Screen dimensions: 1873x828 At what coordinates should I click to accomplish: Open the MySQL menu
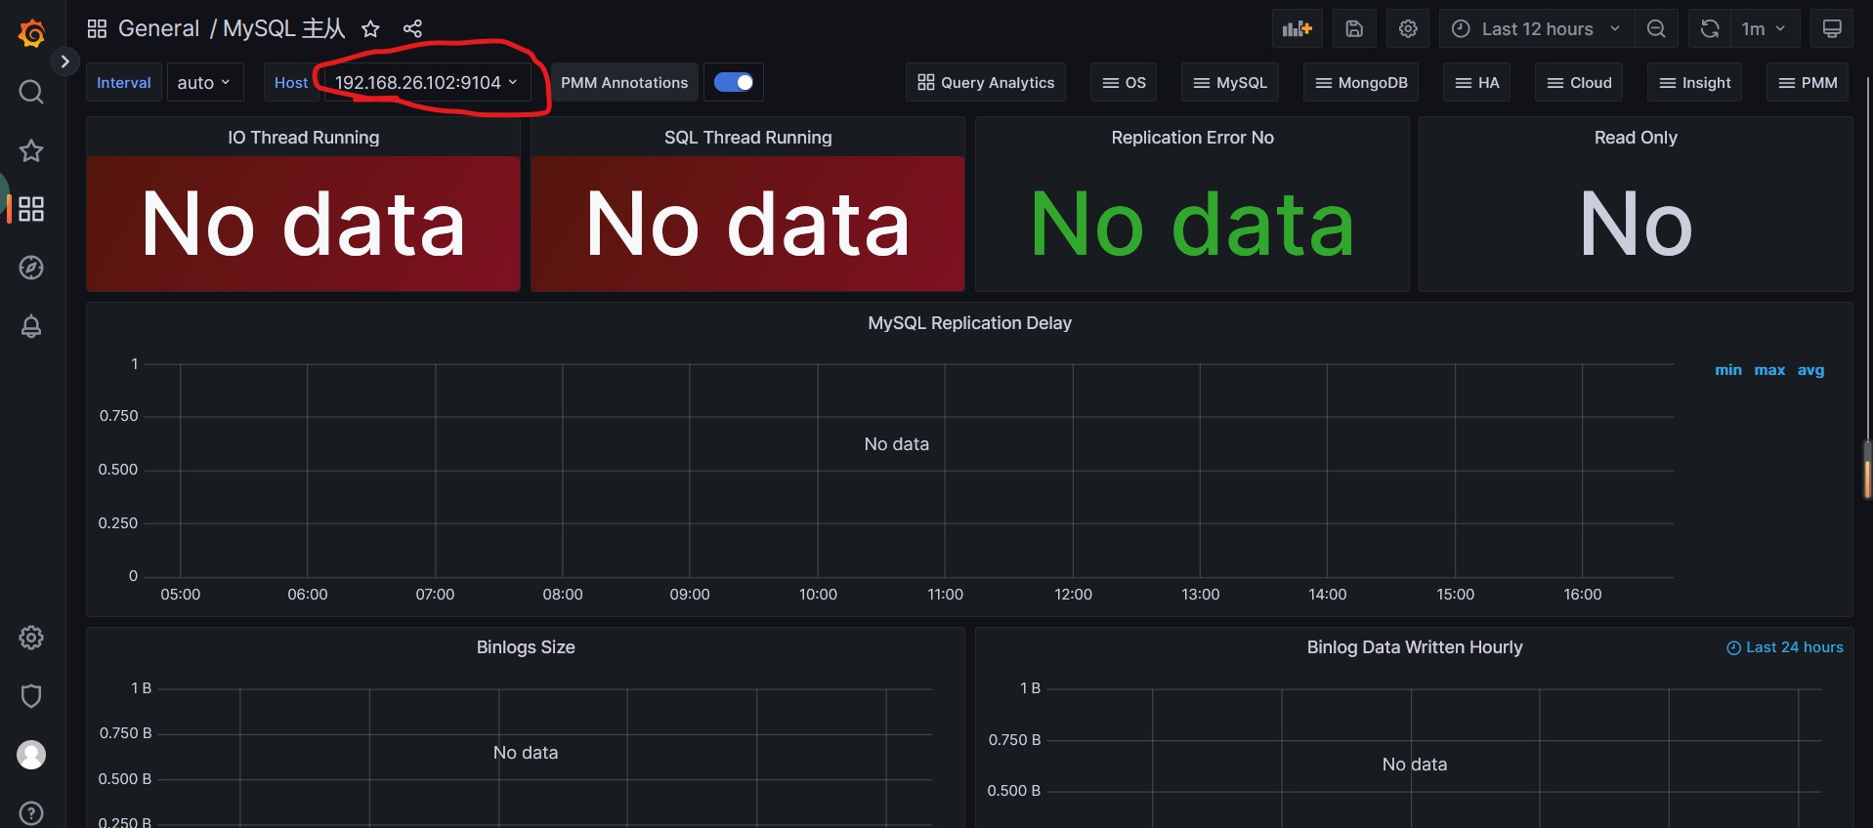coord(1230,82)
